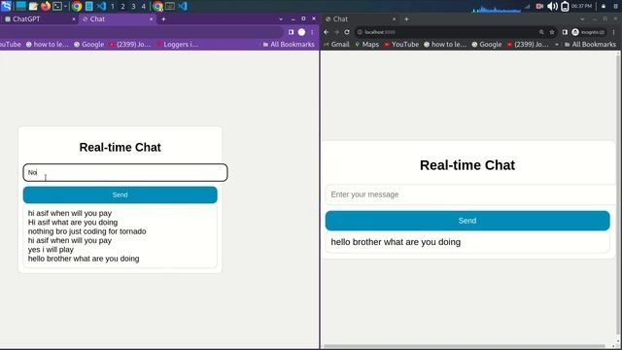Click the horizontal scrollbar in right browser
The image size is (622, 350).
click(x=465, y=346)
